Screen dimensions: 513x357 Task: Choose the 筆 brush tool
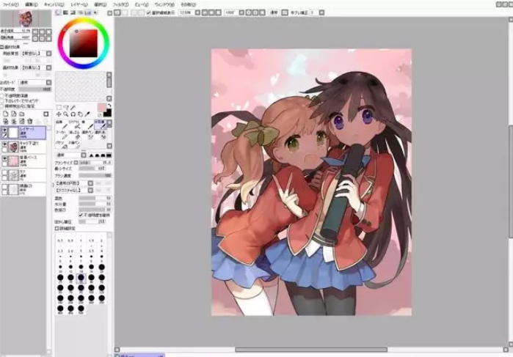(87, 124)
